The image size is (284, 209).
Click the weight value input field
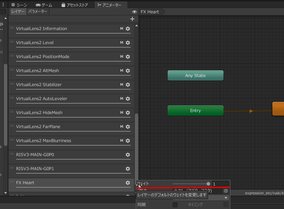pyautogui.click(x=220, y=184)
